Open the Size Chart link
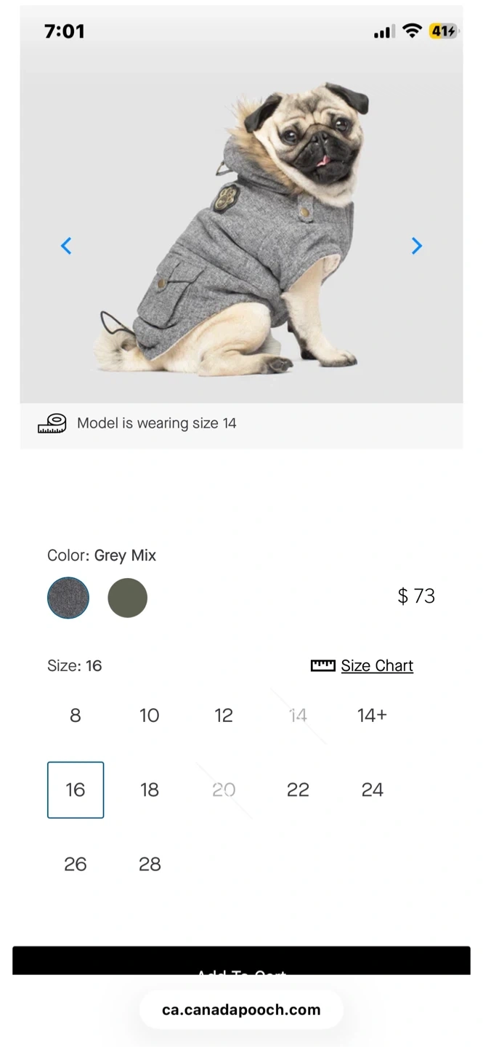The image size is (483, 1047). pos(377,665)
